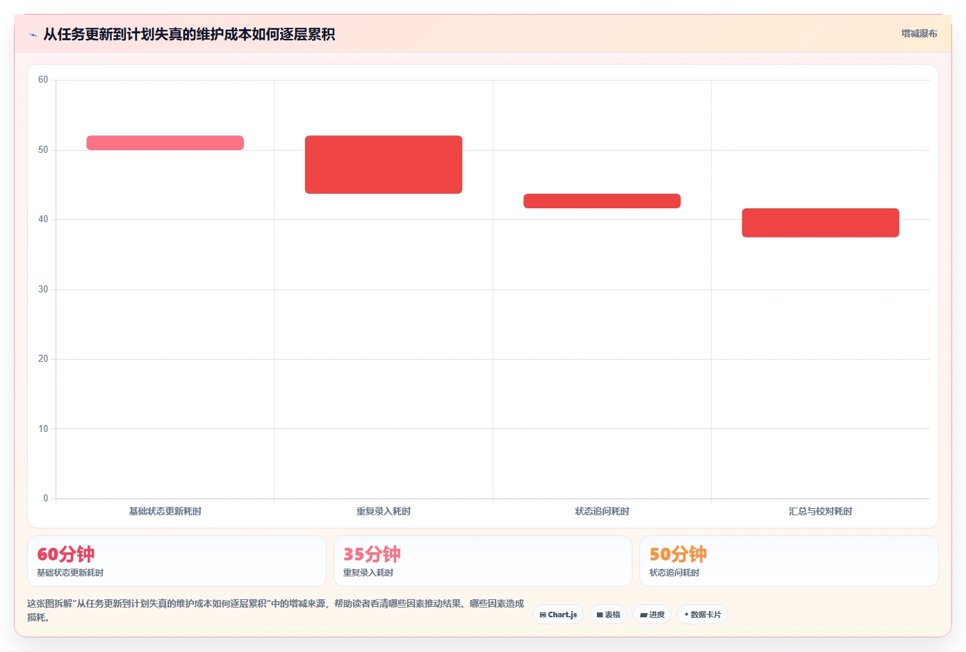
Task: Click the y-axis value 50
Action: pyautogui.click(x=43, y=150)
